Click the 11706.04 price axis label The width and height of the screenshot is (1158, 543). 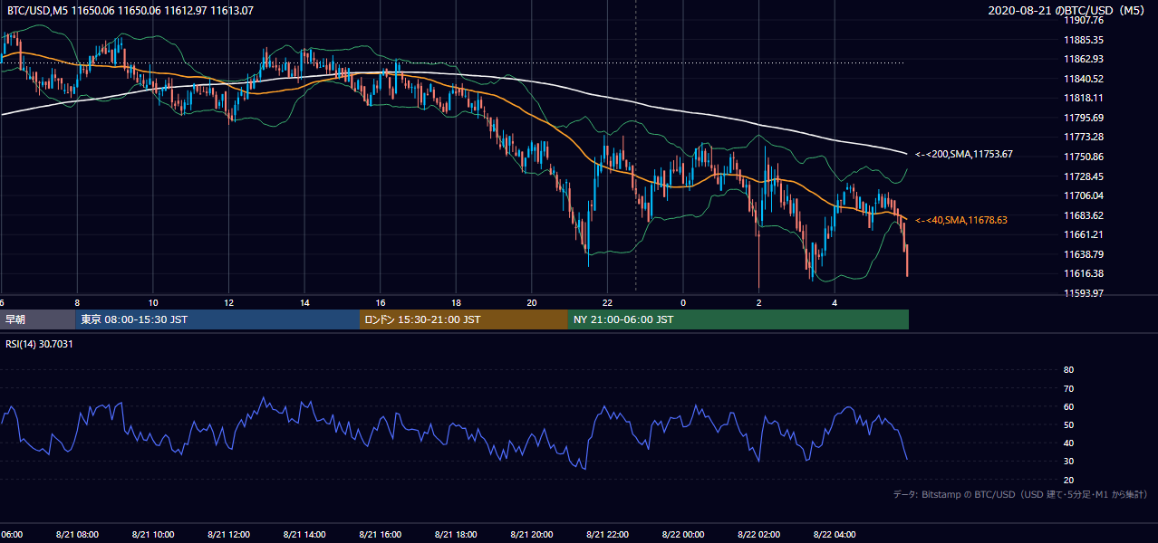(1083, 195)
